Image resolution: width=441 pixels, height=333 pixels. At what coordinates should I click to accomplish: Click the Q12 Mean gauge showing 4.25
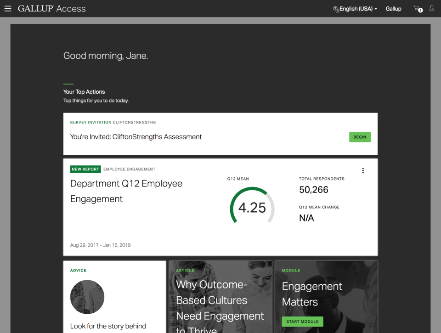pyautogui.click(x=252, y=206)
